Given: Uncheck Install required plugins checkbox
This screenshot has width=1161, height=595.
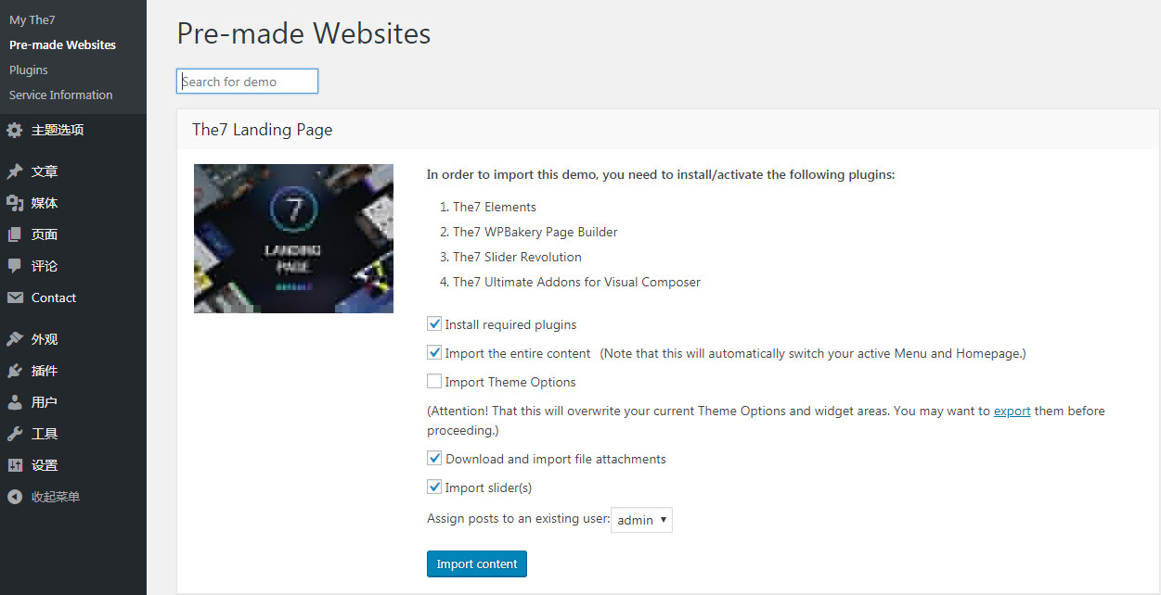Looking at the screenshot, I should (434, 324).
